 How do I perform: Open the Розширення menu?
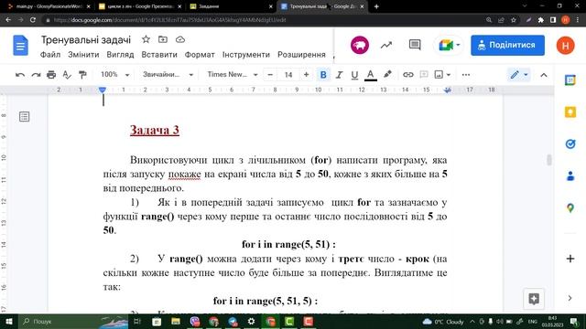(301, 55)
